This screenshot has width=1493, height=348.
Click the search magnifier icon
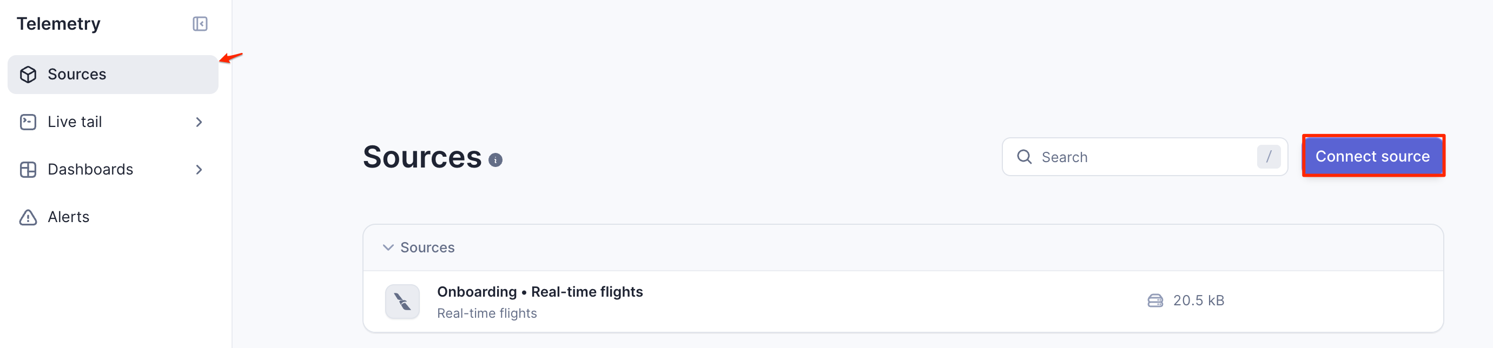pyautogui.click(x=1025, y=157)
